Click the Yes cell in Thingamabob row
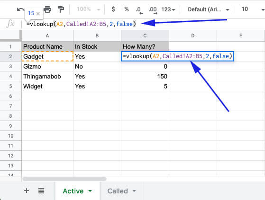This screenshot has height=200, width=265. click(97, 76)
